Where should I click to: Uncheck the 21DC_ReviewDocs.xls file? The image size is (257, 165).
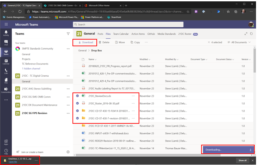[77, 96]
